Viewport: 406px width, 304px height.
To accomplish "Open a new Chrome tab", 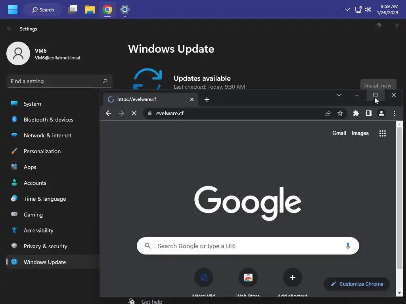I will [x=207, y=99].
